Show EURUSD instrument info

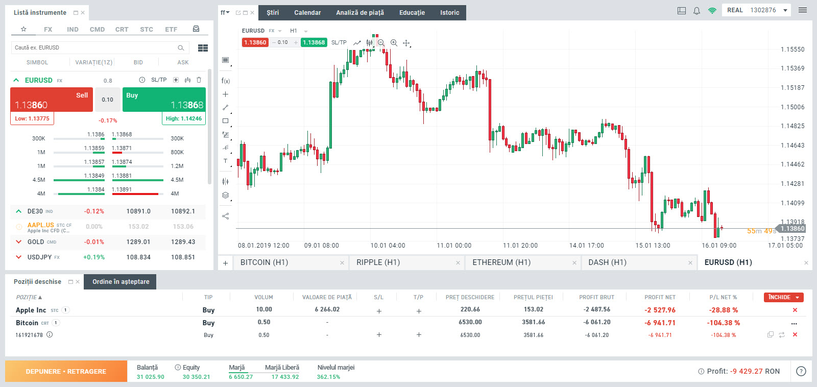pyautogui.click(x=142, y=80)
